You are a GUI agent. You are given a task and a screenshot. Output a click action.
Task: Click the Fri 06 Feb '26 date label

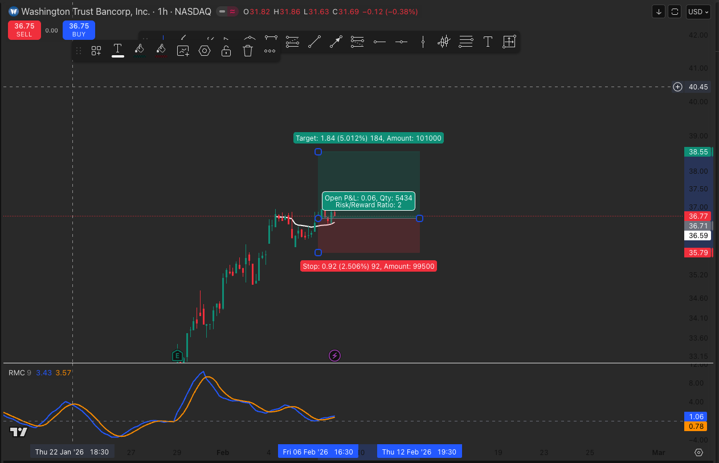(318, 452)
